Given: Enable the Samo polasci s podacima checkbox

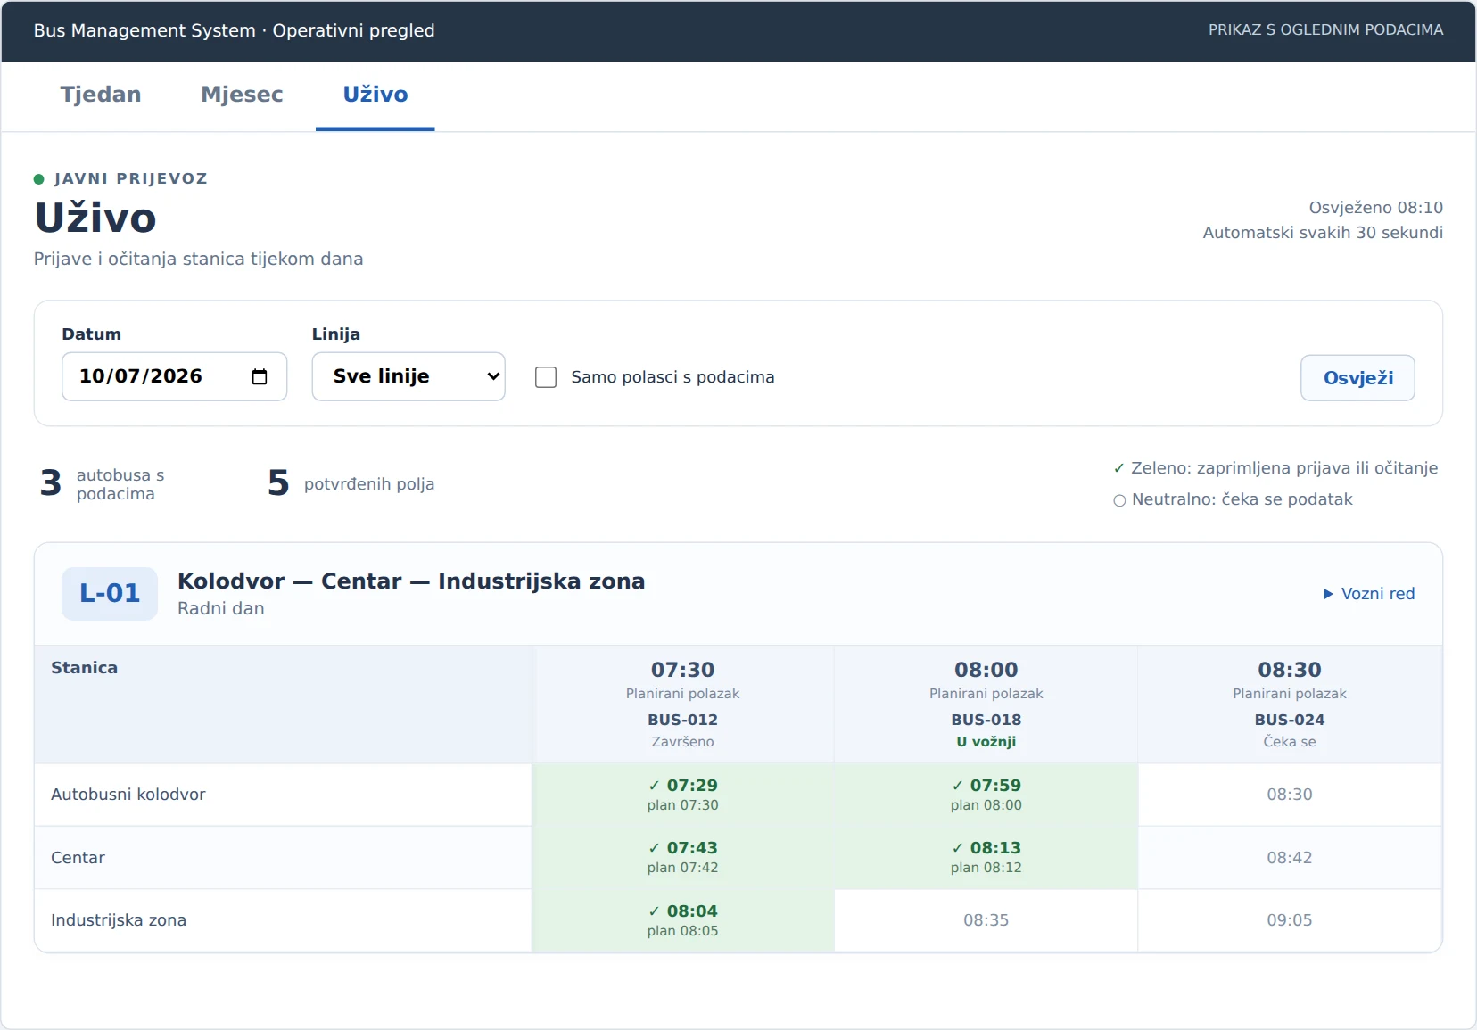Looking at the screenshot, I should point(546,377).
